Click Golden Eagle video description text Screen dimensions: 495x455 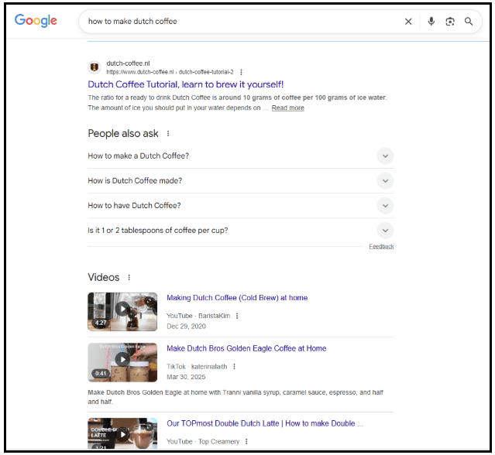pos(235,397)
